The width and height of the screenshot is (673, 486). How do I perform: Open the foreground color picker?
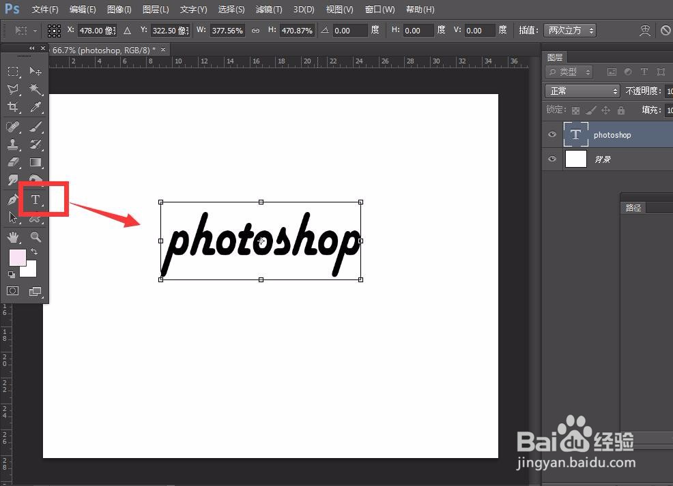17,257
